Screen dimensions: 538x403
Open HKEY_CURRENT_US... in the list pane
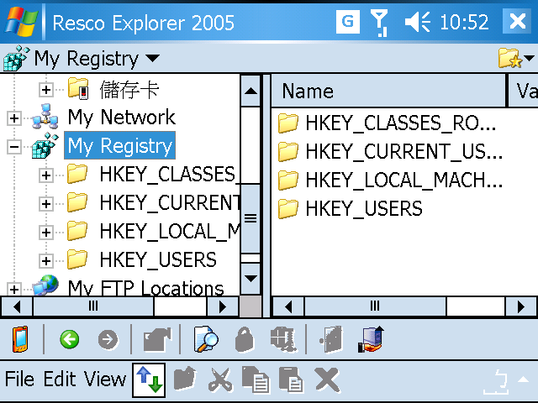tap(404, 151)
